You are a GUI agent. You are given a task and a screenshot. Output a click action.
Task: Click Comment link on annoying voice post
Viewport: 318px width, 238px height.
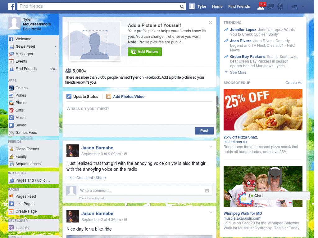pyautogui.click(x=84, y=178)
